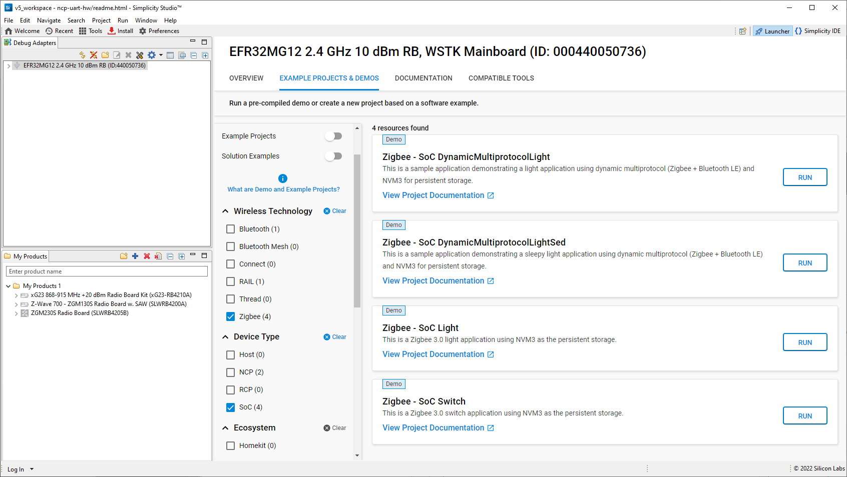Collapse the Wireless Technology filter section
Viewport: 847px width, 477px height.
(x=225, y=211)
